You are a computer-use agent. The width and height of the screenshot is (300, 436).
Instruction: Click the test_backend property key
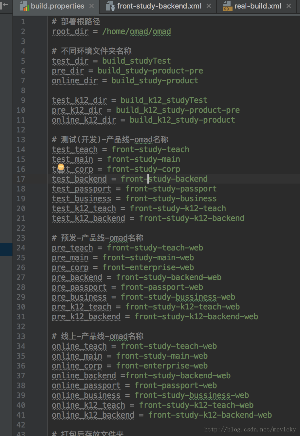pos(79,179)
